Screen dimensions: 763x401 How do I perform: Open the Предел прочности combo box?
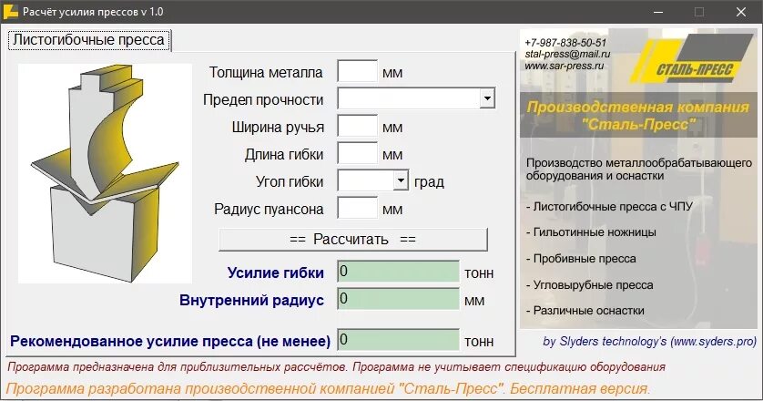(x=416, y=99)
